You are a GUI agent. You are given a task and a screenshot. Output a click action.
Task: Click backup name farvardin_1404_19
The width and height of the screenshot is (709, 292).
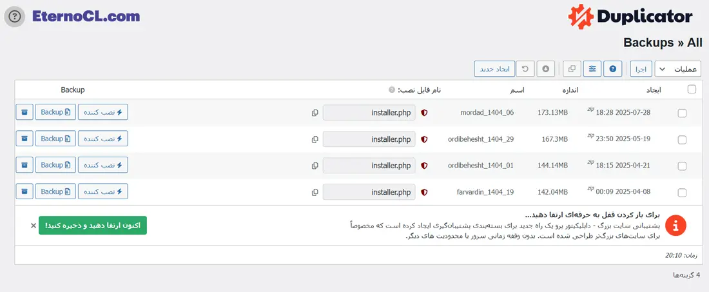click(x=485, y=192)
